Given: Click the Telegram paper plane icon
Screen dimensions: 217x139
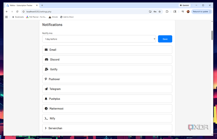Looking at the screenshot, I should 46,89.
